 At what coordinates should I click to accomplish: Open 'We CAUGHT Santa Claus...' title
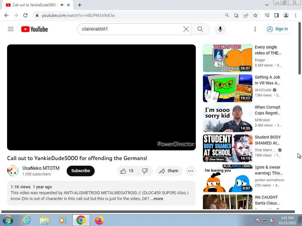tap(267, 200)
